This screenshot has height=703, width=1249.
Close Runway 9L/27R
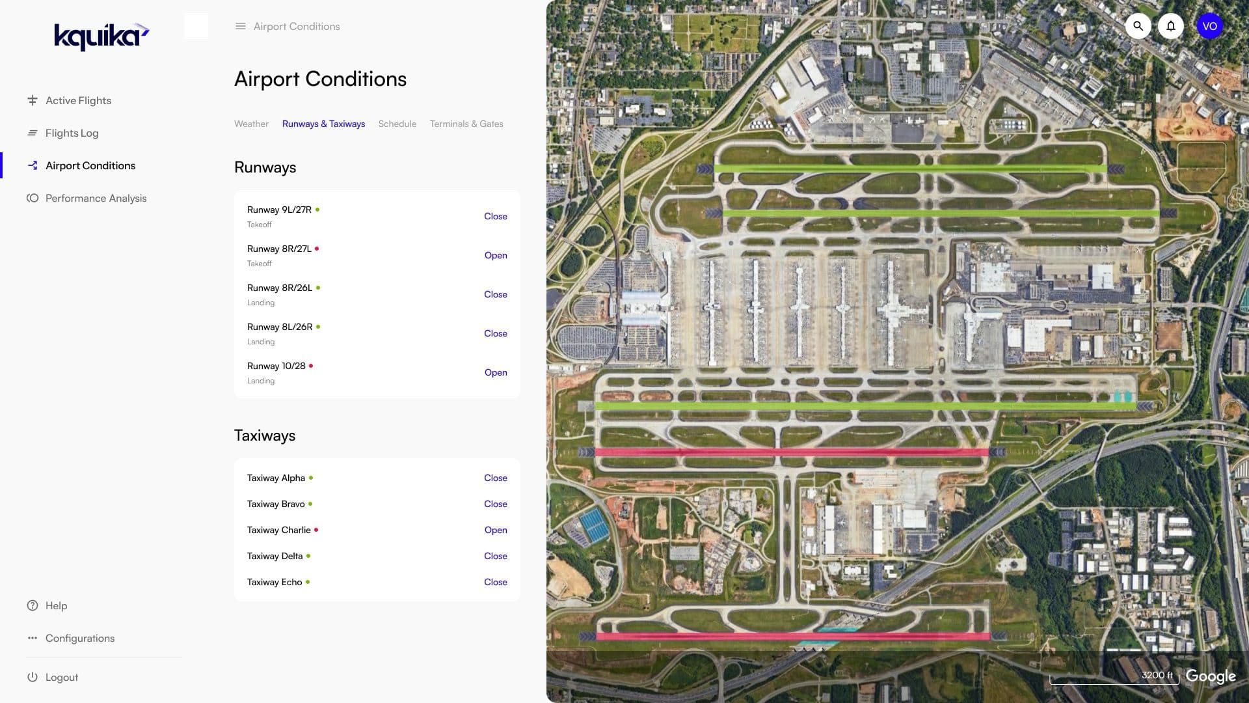495,216
